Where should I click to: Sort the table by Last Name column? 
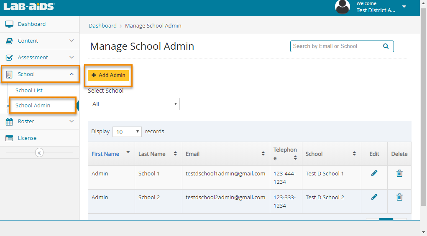(158, 154)
